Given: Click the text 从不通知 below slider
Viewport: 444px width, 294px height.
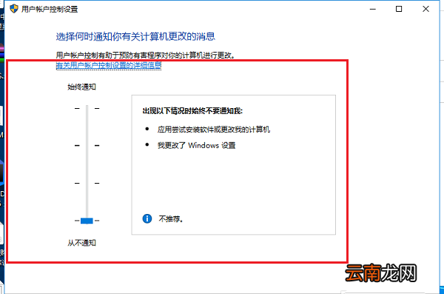Looking at the screenshot, I should (x=81, y=243).
